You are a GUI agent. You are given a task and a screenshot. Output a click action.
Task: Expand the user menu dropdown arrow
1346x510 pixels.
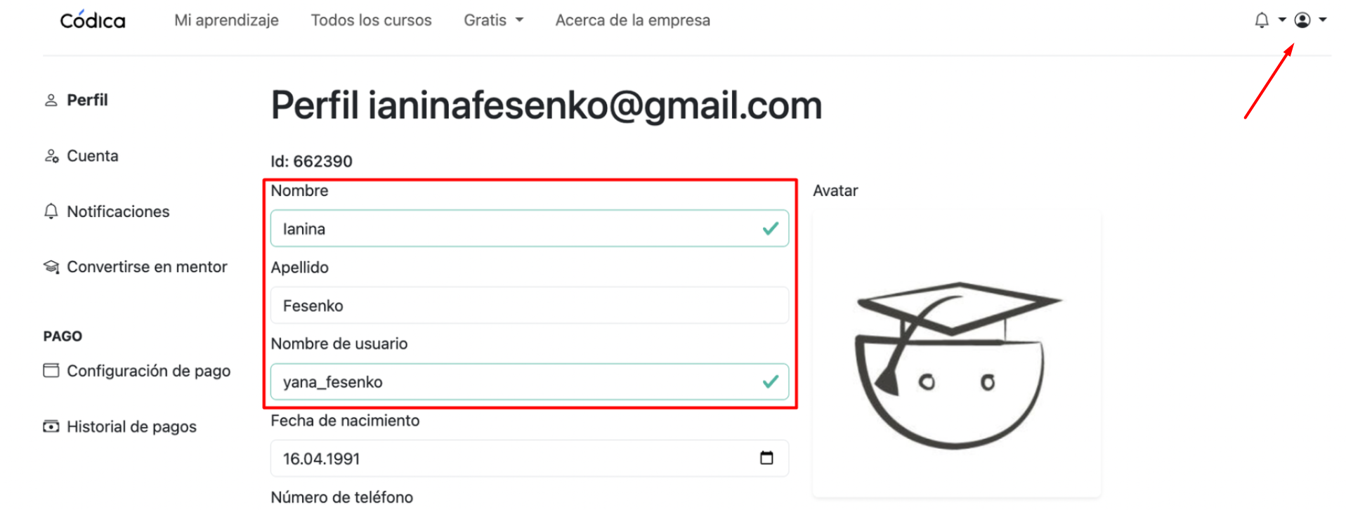pyautogui.click(x=1323, y=20)
